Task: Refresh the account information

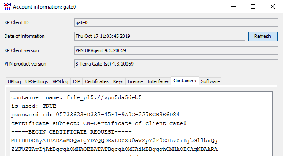Action: coord(263,36)
